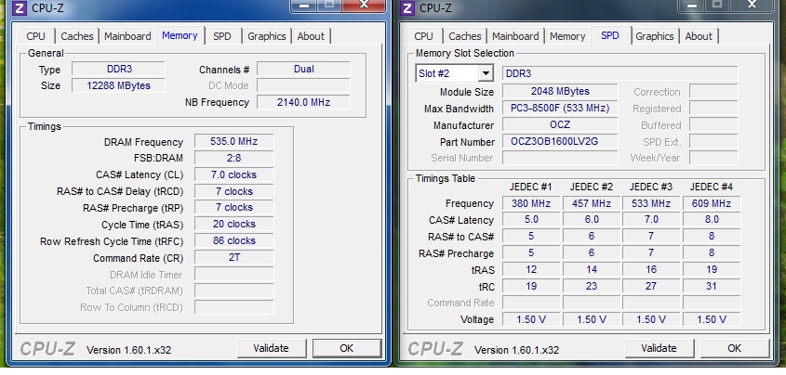Switch to the Caches tab in the right window
The image size is (786, 375).
point(465,36)
